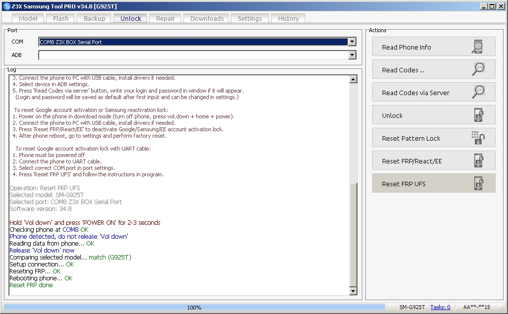Click the AA**-**15 status bar entry
Image resolution: width=508 pixels, height=314 pixels.
click(x=477, y=307)
